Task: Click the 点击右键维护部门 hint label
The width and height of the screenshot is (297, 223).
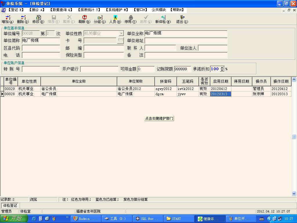Action: click(159, 118)
